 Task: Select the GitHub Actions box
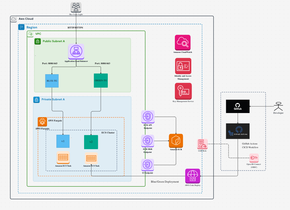point(238,131)
